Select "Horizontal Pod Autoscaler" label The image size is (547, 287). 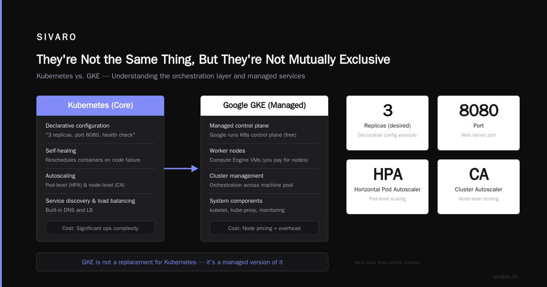387,190
